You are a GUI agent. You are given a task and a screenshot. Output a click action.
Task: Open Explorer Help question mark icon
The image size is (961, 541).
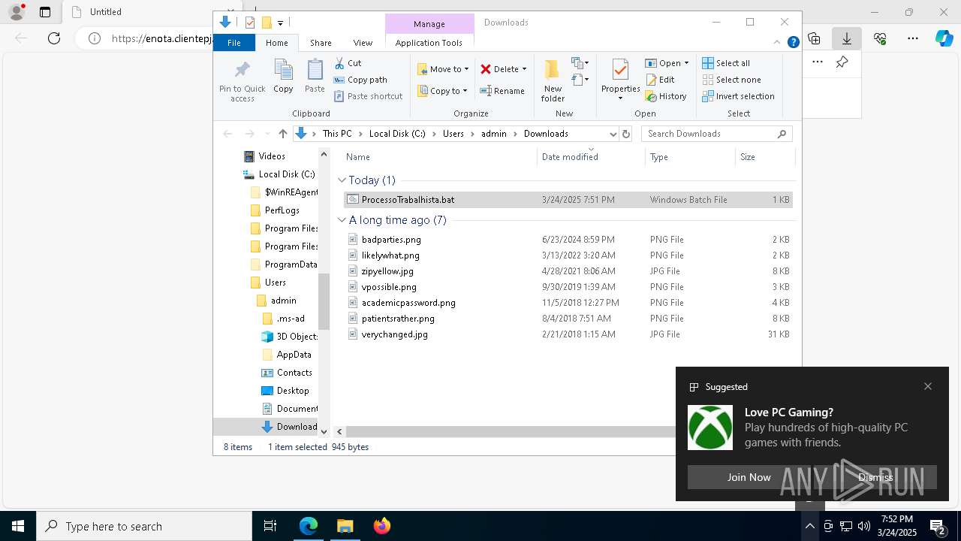coord(793,42)
